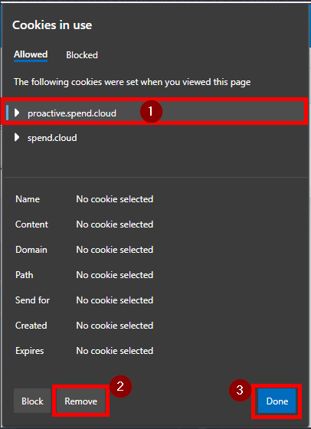Click the Expires field's value text
This screenshot has height=429, width=311.
tap(115, 351)
